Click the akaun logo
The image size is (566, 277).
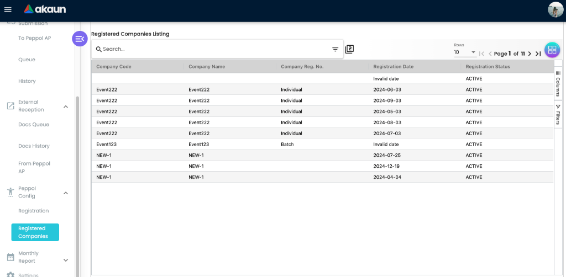click(x=45, y=9)
